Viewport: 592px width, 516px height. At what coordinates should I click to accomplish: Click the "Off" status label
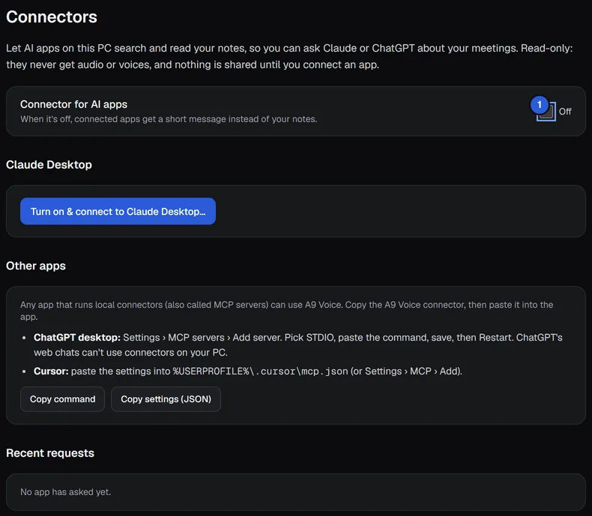tap(565, 112)
